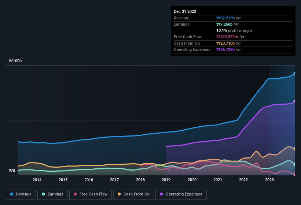Click the Operating Expenses tooltip label
This screenshot has height=205, width=301.
pyautogui.click(x=192, y=50)
